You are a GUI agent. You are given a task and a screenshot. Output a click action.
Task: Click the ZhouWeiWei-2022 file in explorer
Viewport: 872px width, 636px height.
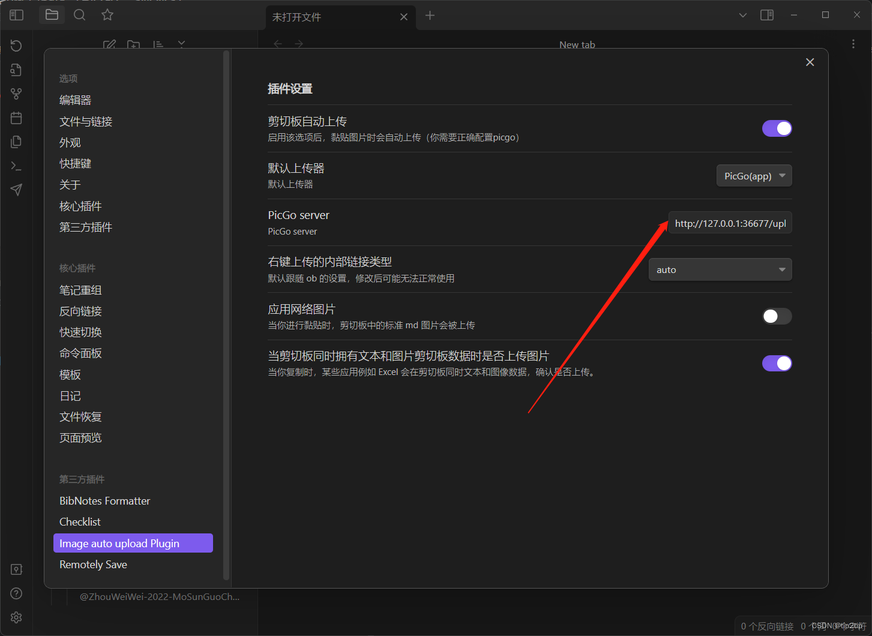(160, 597)
